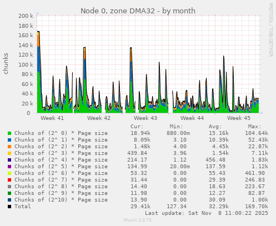Click the 'chunks' y-axis label
Image resolution: width=276 pixels, height=226 pixels.
(6, 64)
